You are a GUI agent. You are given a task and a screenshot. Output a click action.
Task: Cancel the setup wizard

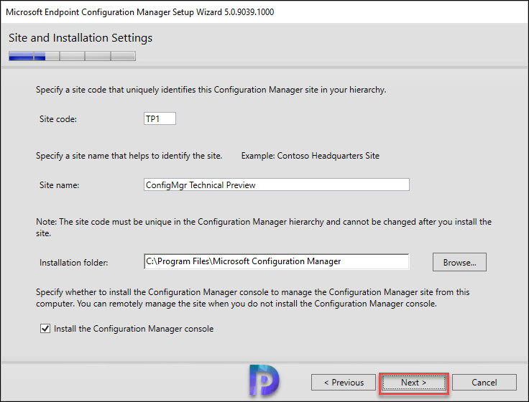[484, 383]
